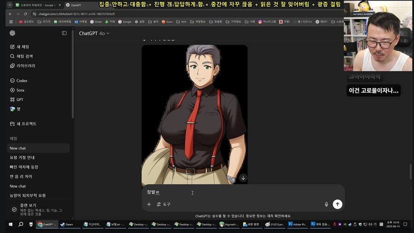Open the 음악 bookmark folder
Viewport: 414px width, 233px height.
pyautogui.click(x=153, y=22)
